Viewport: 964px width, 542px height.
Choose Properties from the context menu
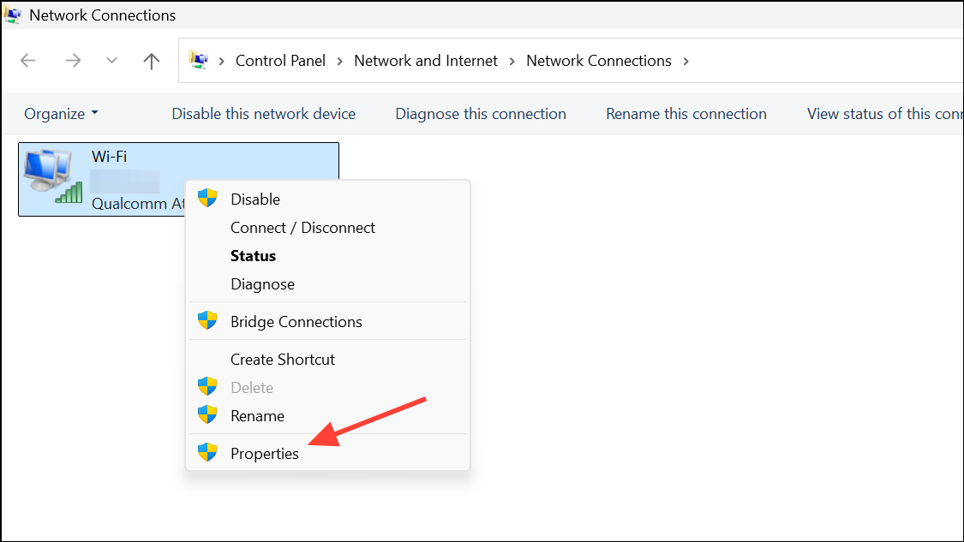(x=265, y=453)
